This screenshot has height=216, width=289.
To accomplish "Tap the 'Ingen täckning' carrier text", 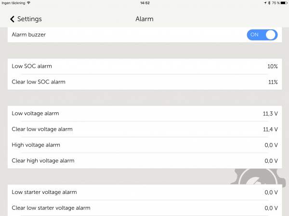I will (x=13, y=3).
